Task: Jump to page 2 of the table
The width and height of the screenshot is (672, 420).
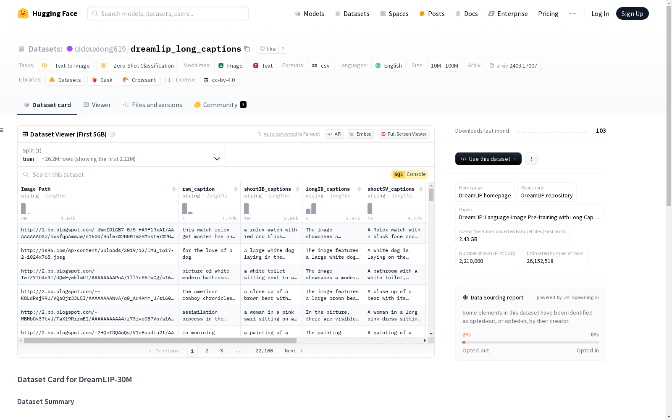Action: (x=207, y=351)
